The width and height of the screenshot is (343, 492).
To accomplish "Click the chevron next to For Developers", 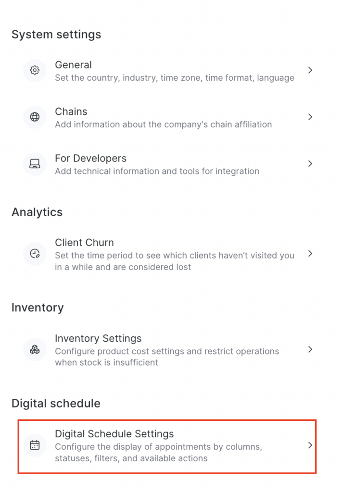I will click(310, 164).
